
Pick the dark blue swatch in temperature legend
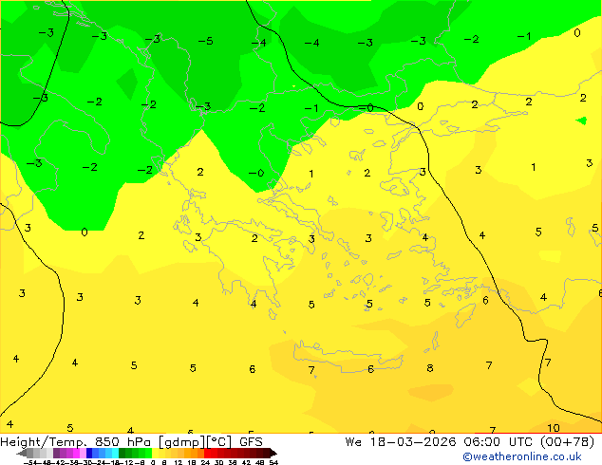(89, 453)
